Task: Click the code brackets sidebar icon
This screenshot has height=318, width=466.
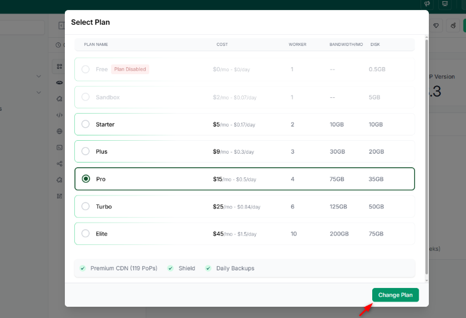Action: pyautogui.click(x=60, y=115)
